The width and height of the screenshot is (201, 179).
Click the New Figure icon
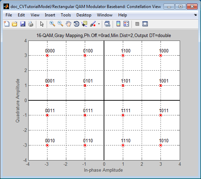tap(7, 24)
